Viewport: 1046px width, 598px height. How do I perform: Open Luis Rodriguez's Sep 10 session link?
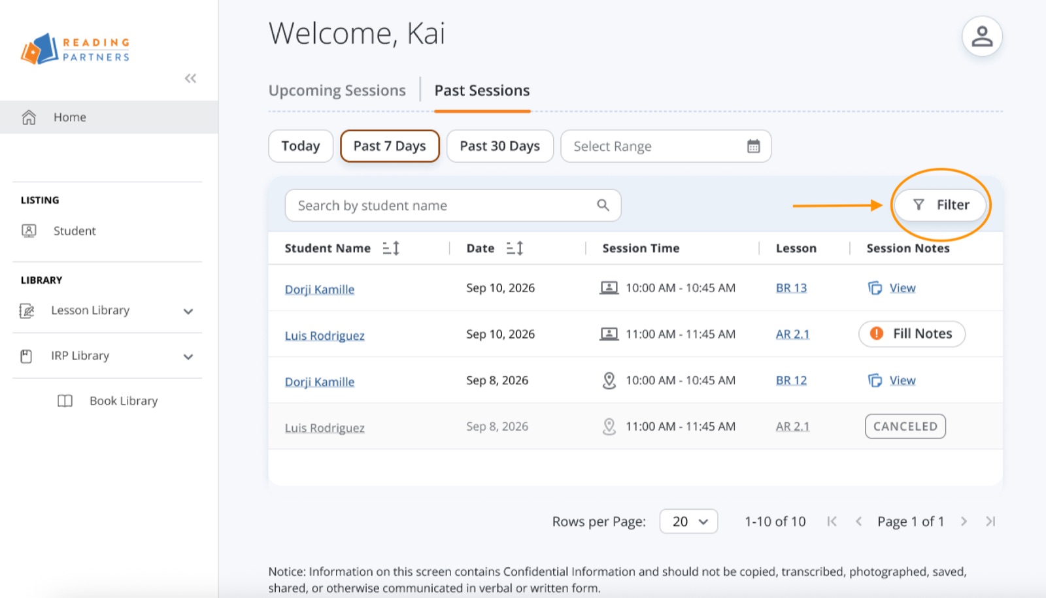(x=325, y=335)
